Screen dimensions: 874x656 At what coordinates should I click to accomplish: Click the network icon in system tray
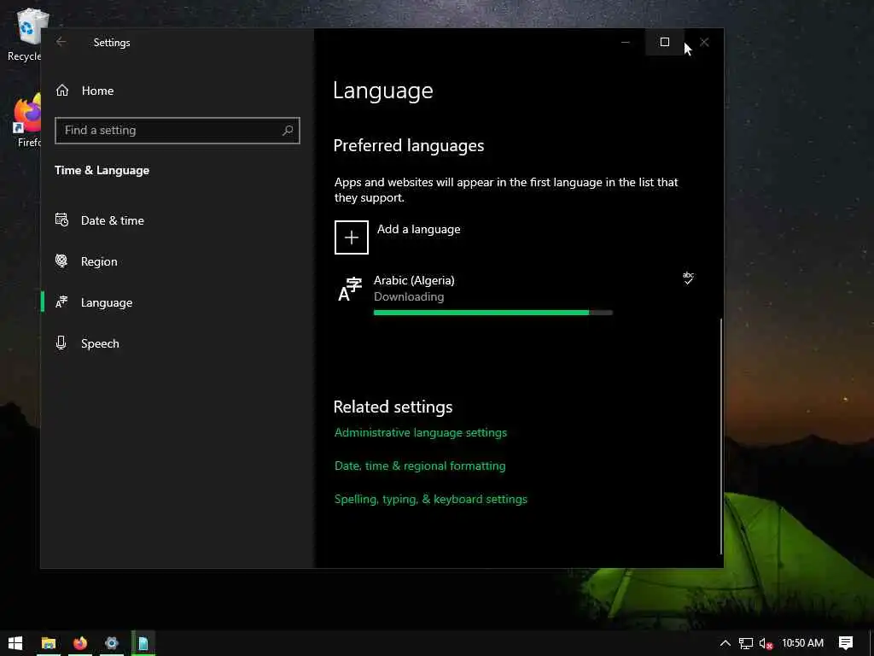[x=746, y=643]
